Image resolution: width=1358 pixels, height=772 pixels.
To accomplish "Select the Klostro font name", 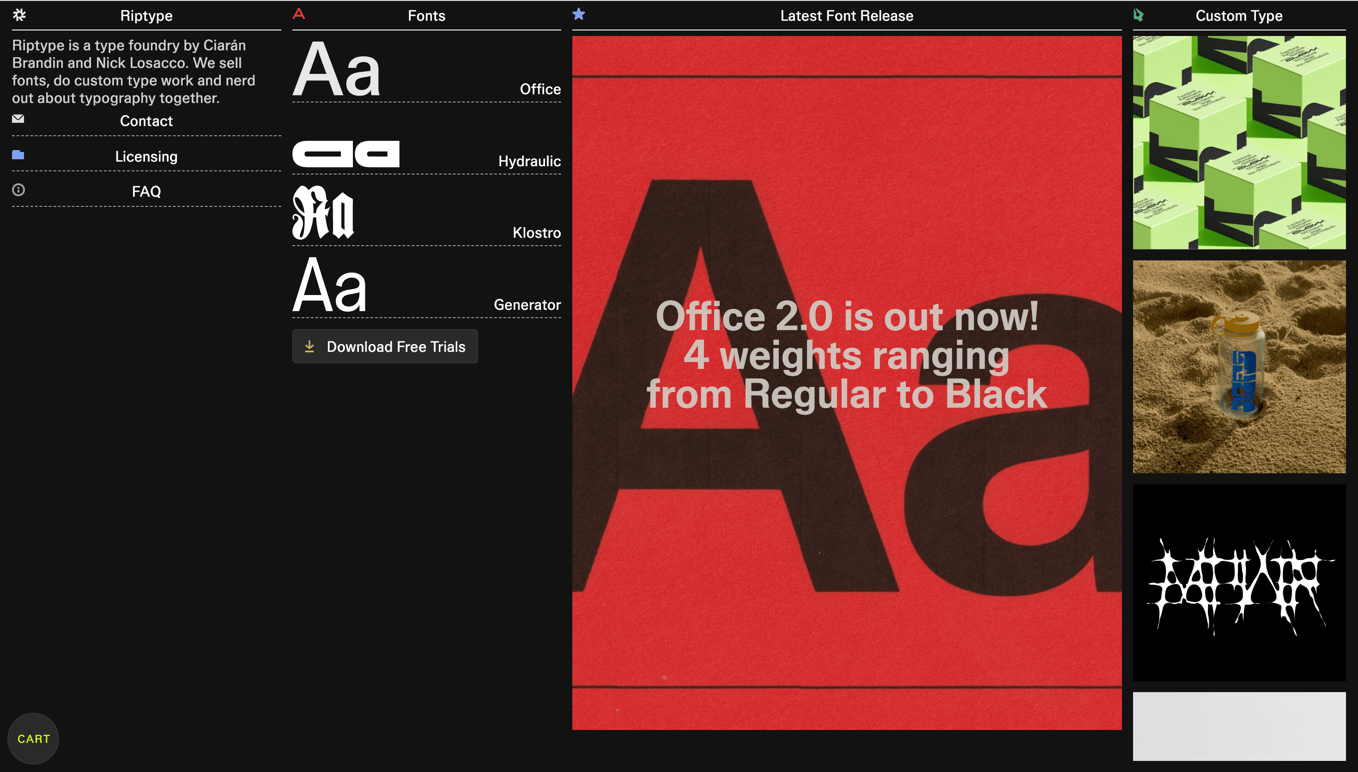I will point(537,233).
